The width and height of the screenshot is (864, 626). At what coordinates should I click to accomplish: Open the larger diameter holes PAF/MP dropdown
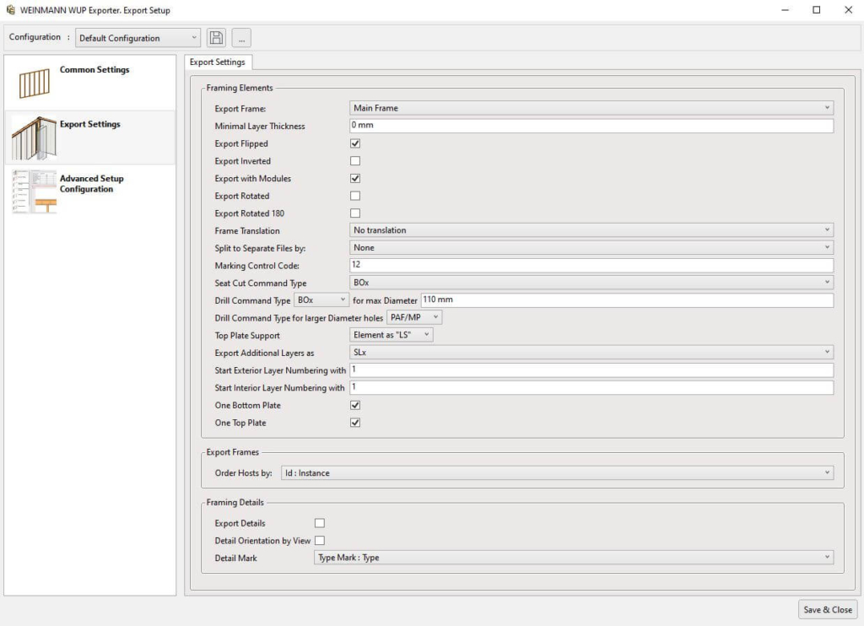414,317
